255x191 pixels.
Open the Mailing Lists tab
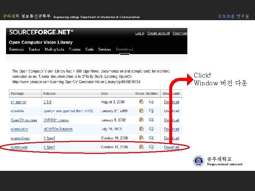pos(55,50)
